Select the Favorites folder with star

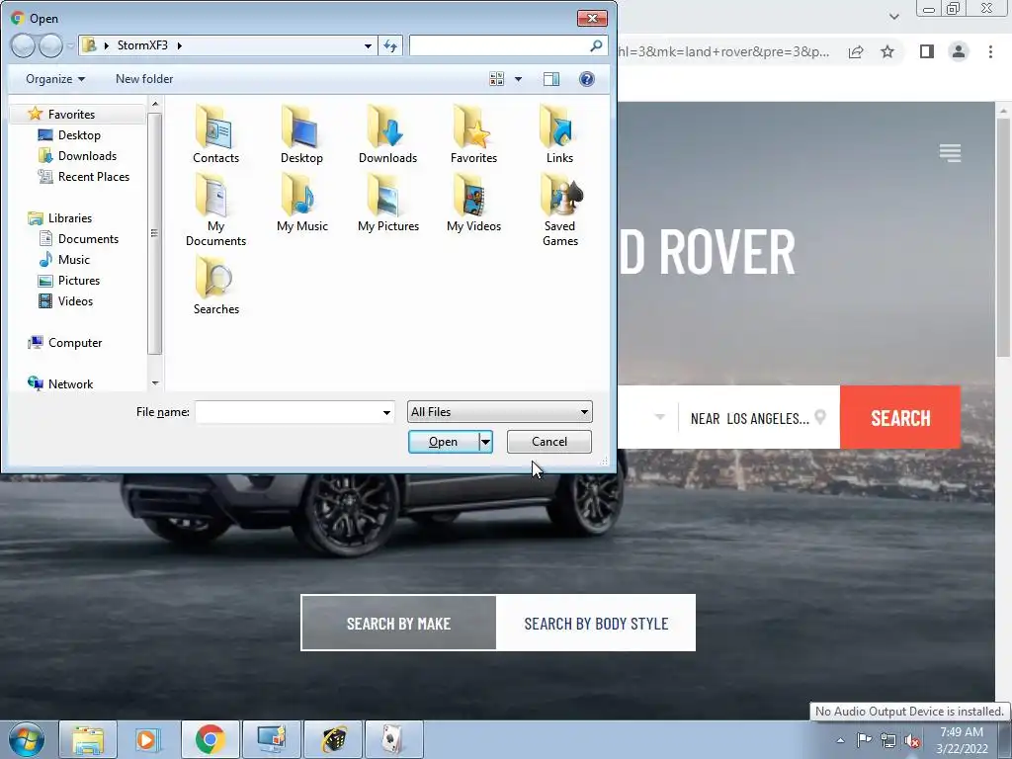click(473, 134)
